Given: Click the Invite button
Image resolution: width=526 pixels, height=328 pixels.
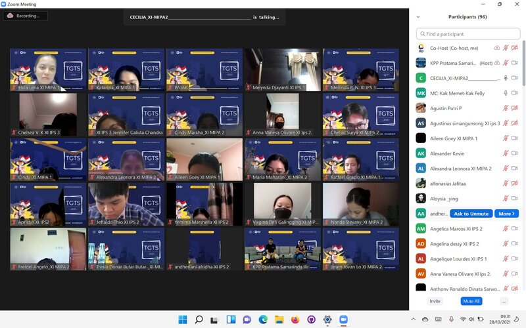Looking at the screenshot, I should click(435, 301).
